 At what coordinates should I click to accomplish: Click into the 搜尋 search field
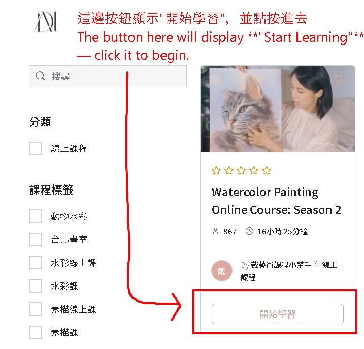click(x=108, y=76)
